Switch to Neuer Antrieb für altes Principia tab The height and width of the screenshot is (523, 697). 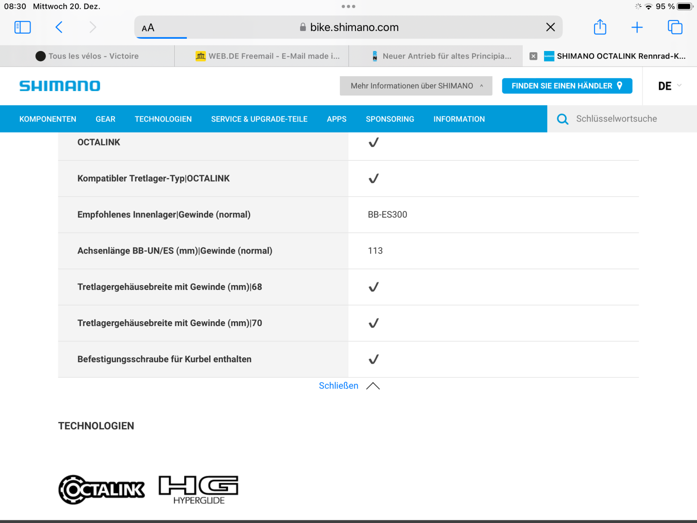tap(436, 56)
